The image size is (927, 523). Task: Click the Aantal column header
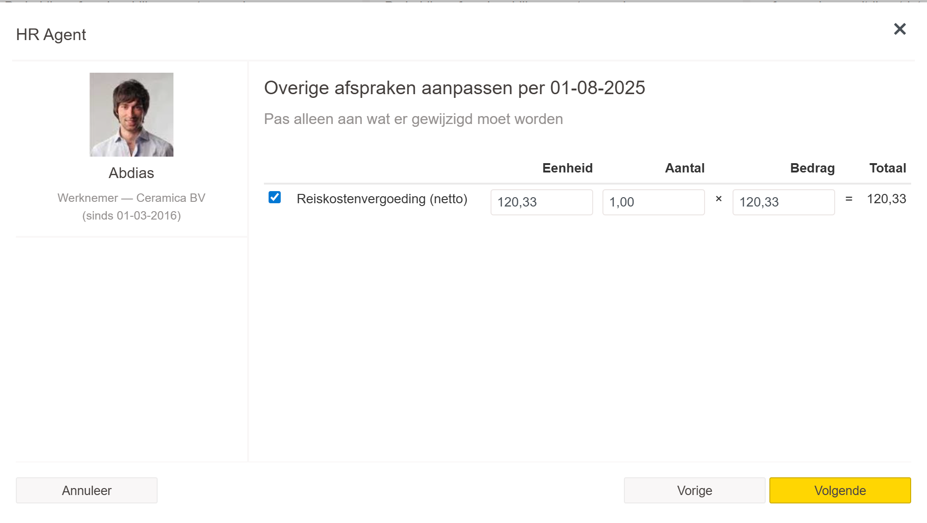click(684, 168)
